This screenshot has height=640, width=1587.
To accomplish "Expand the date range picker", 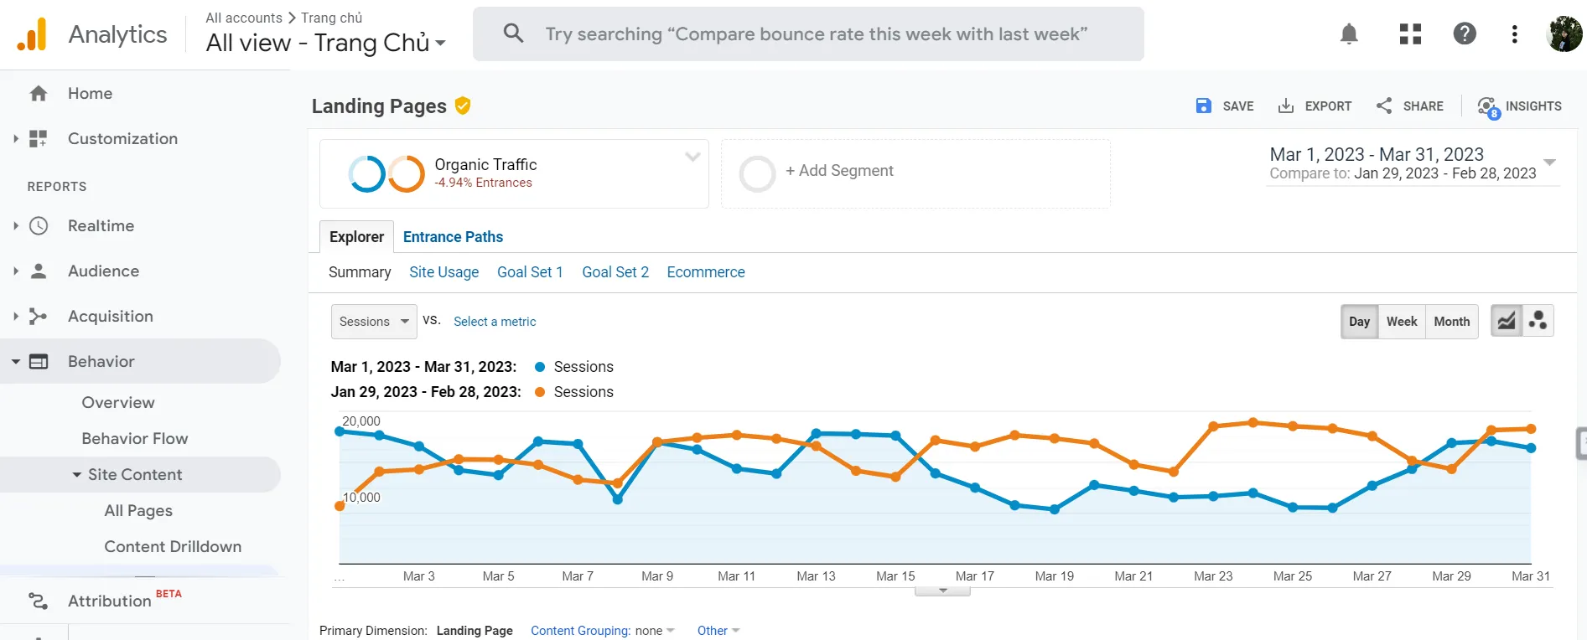I will (1549, 163).
